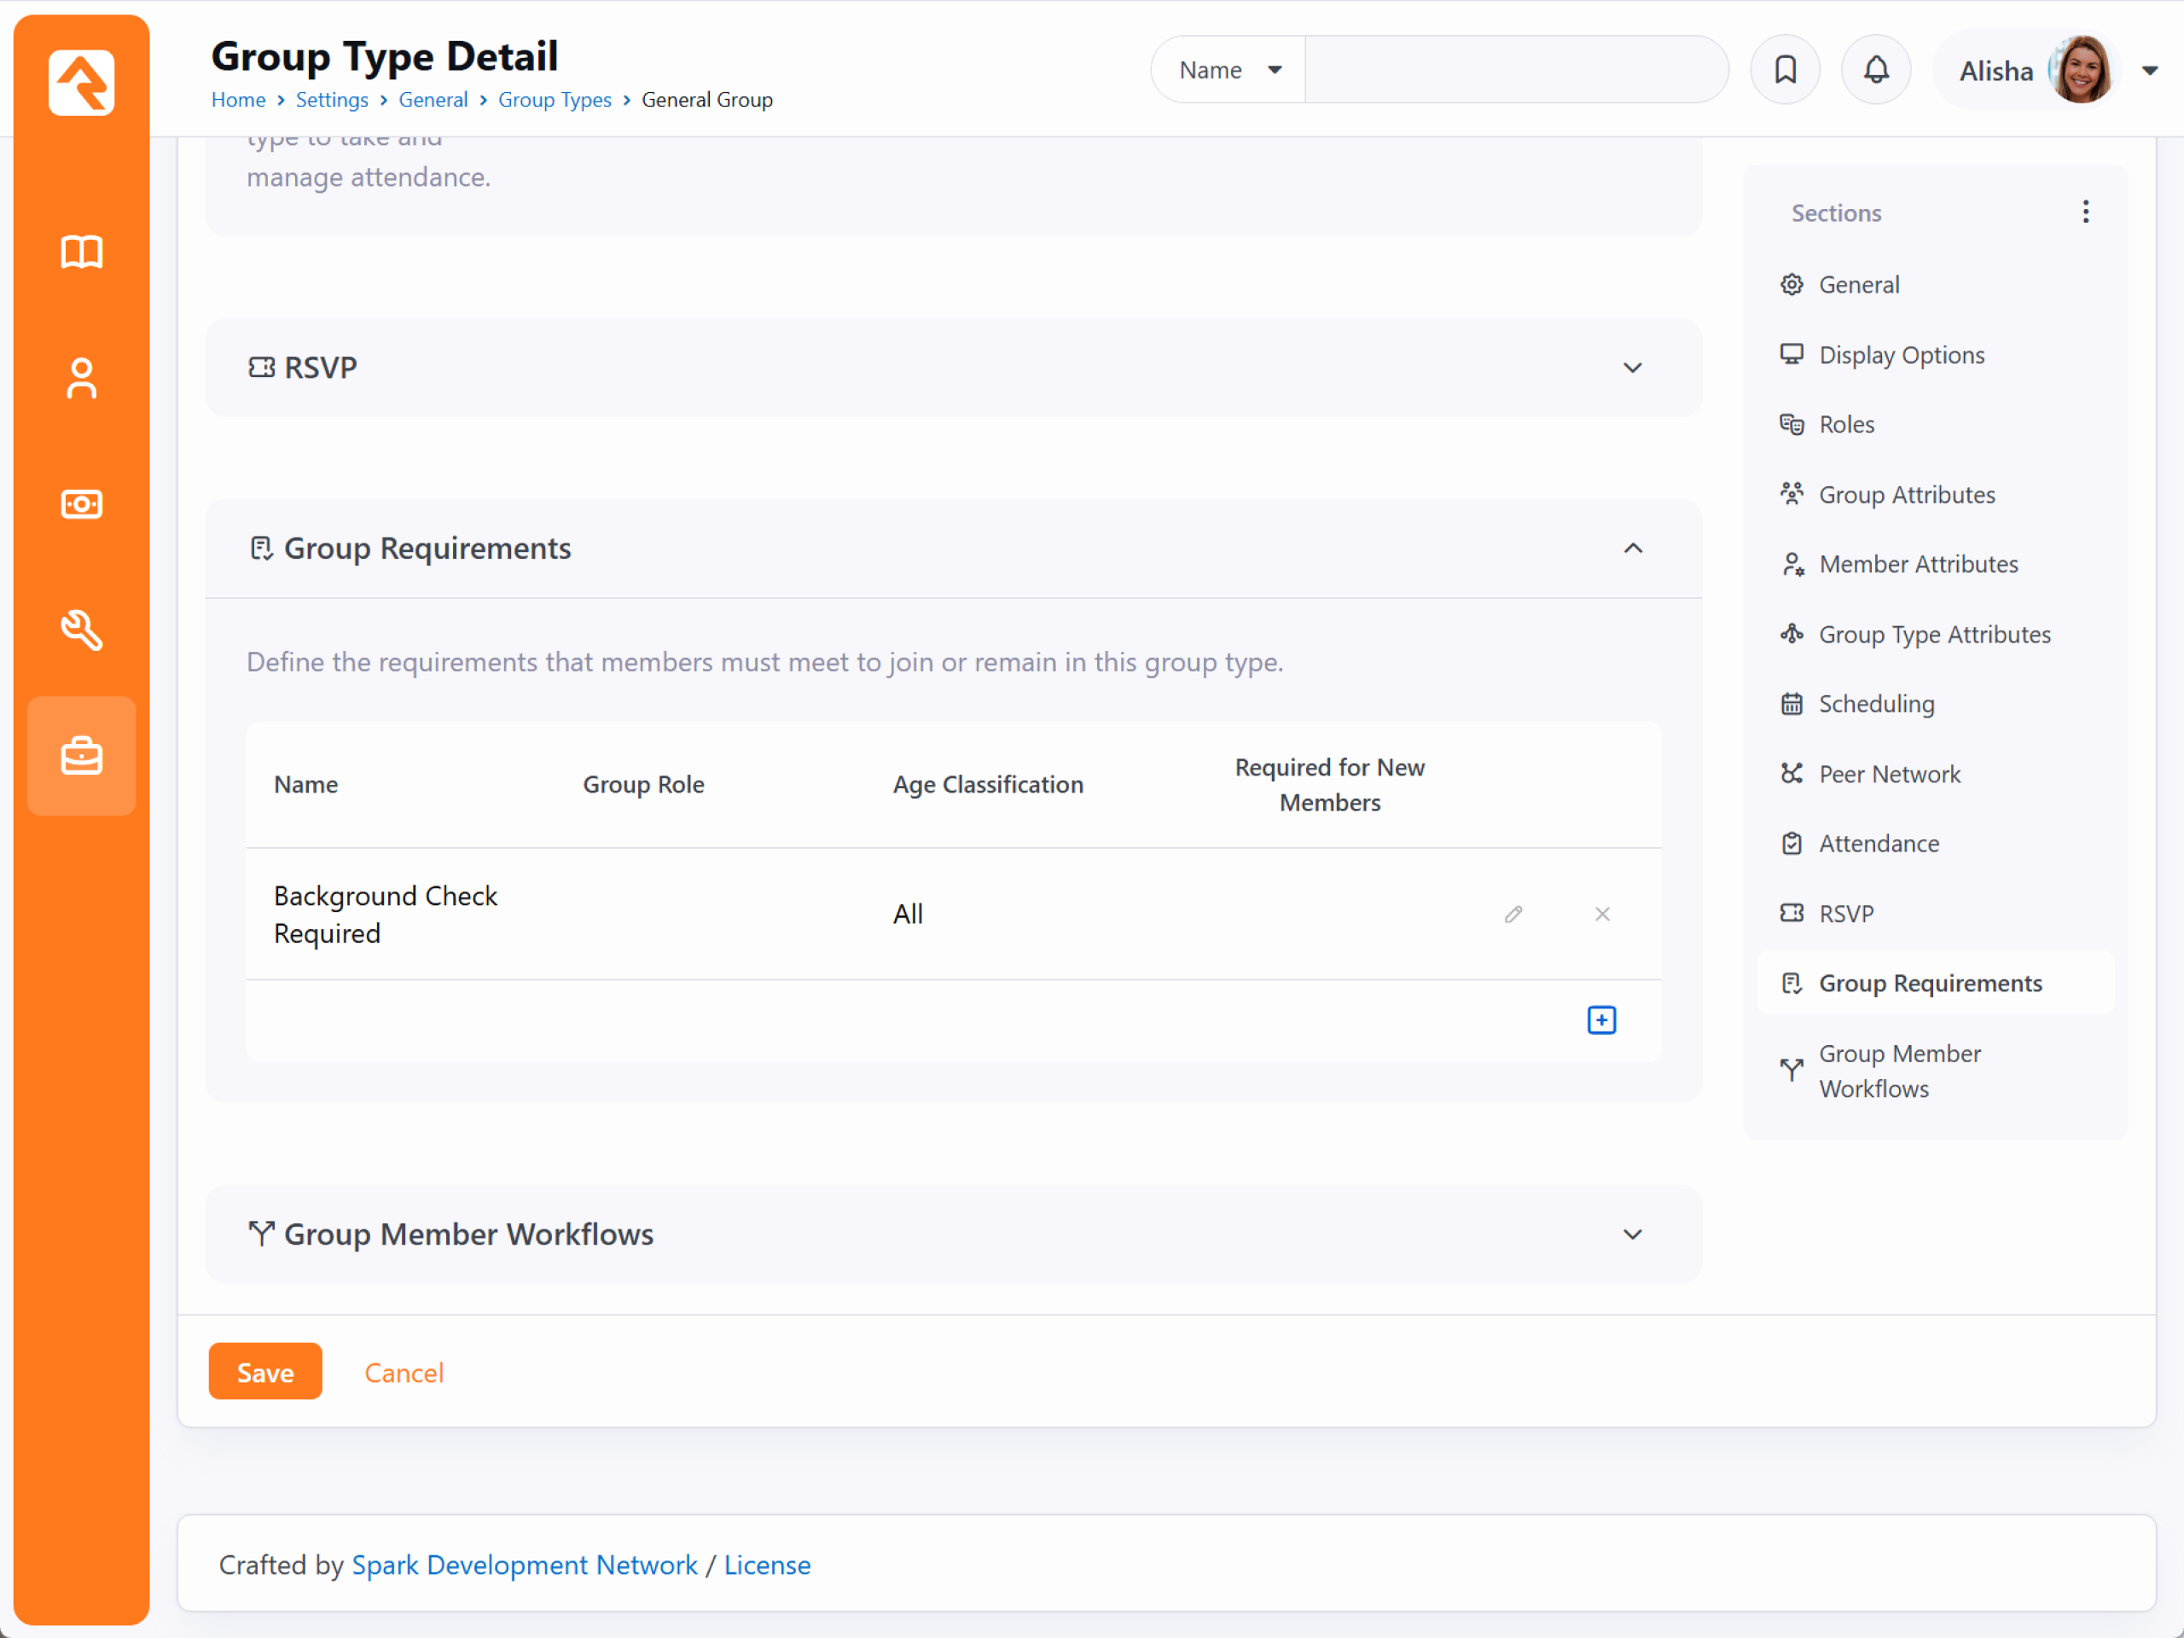Open the Name search type dropdown
The height and width of the screenshot is (1638, 2184).
click(x=1228, y=70)
